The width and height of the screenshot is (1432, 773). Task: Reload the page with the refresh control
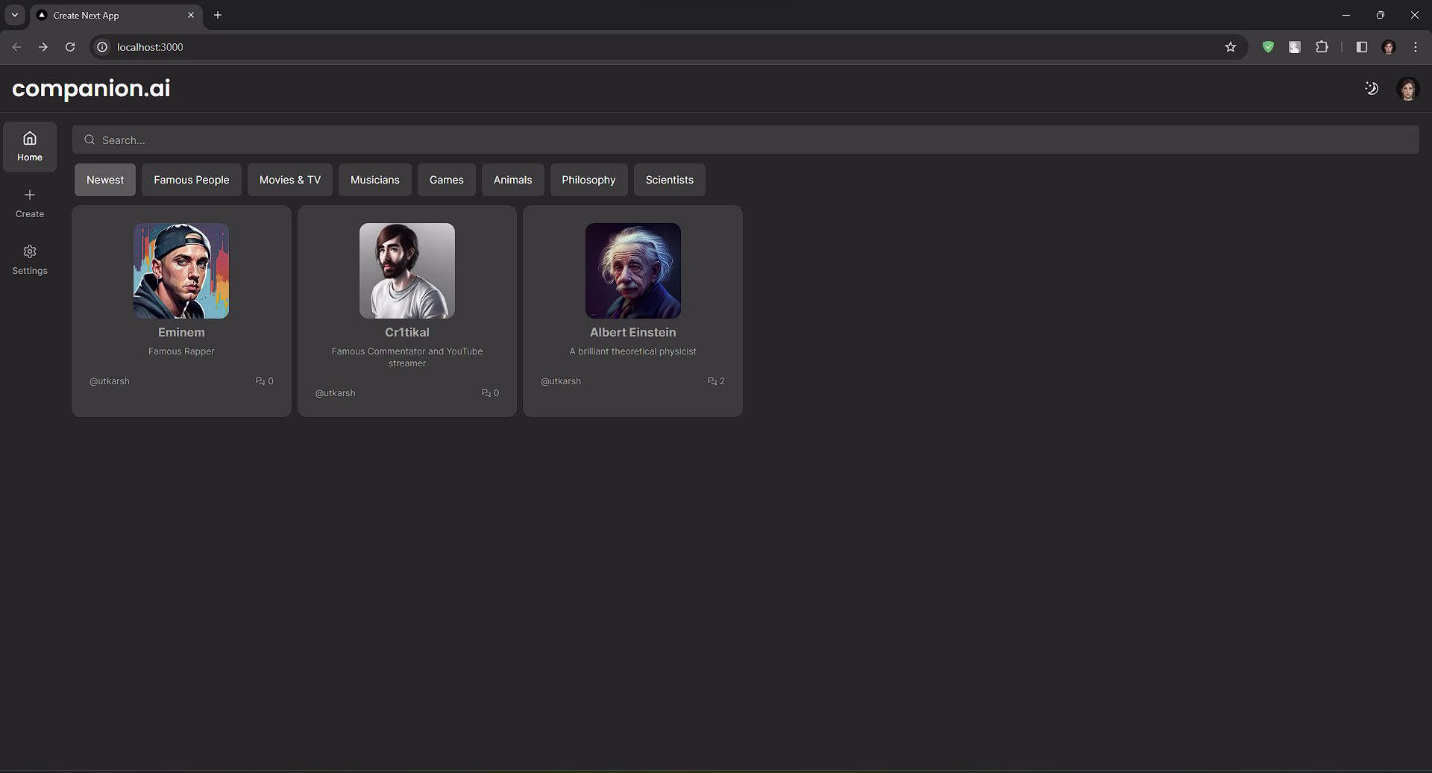click(70, 46)
